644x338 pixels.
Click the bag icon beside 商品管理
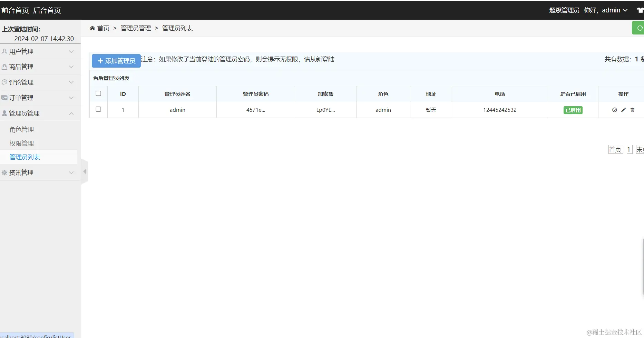(4, 67)
